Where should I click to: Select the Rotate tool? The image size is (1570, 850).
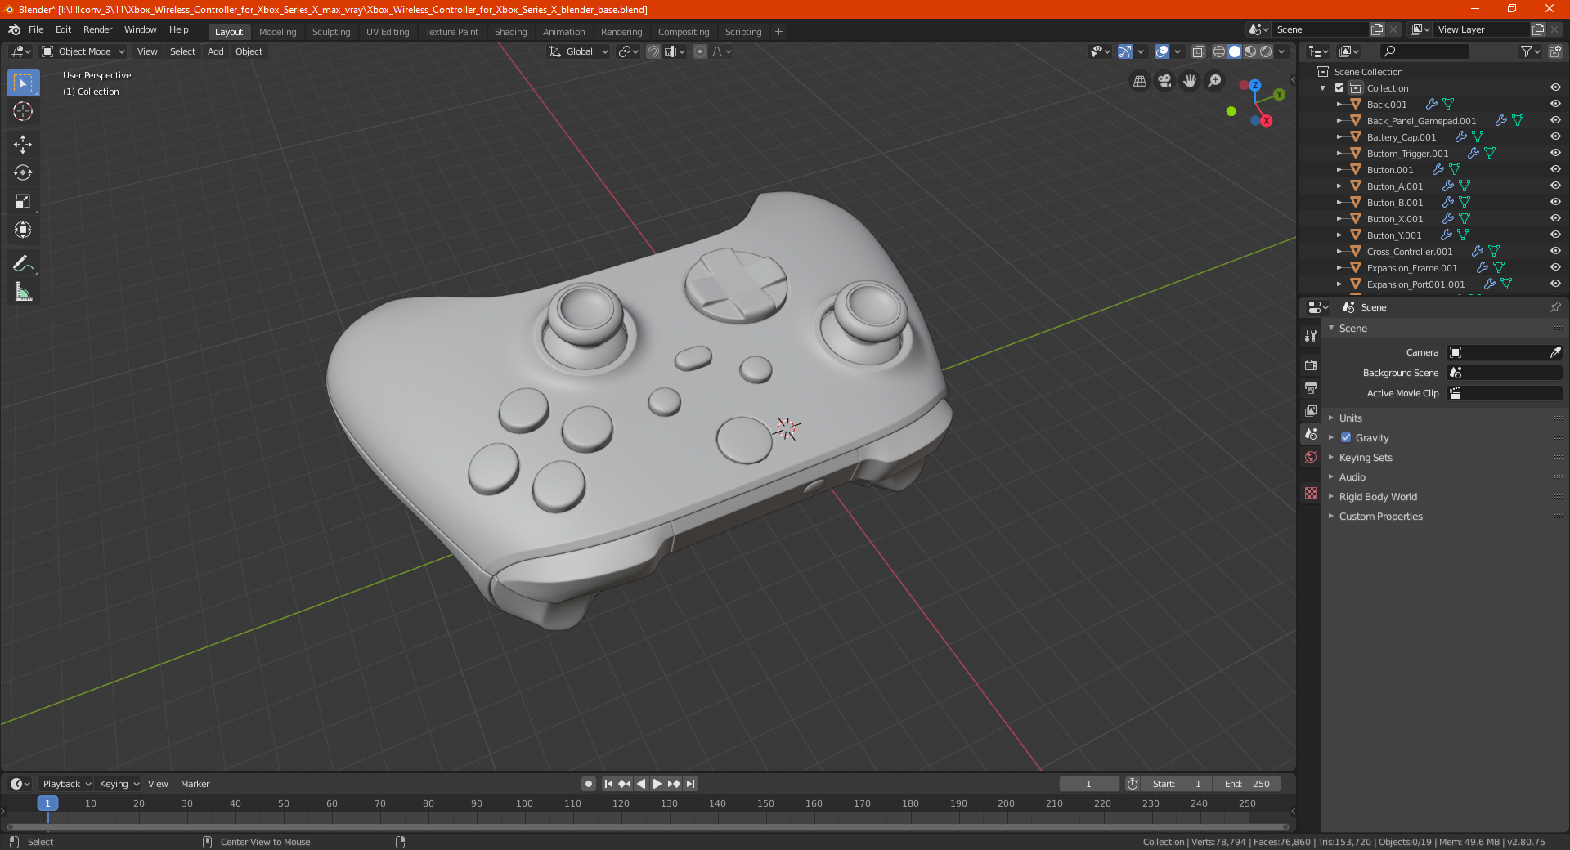(x=23, y=172)
